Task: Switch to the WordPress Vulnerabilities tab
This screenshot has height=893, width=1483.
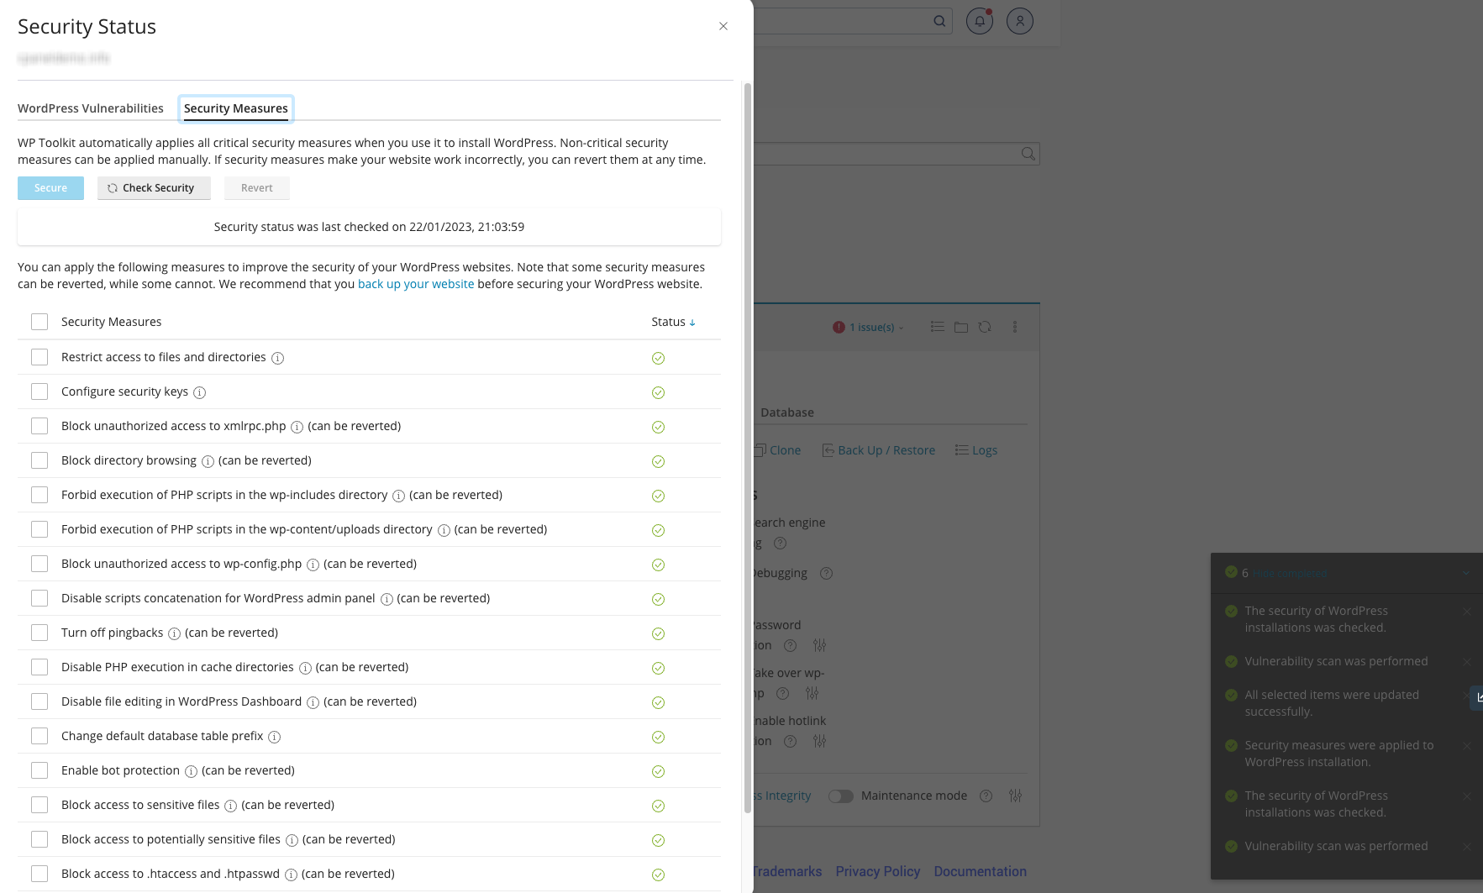Action: pos(90,108)
